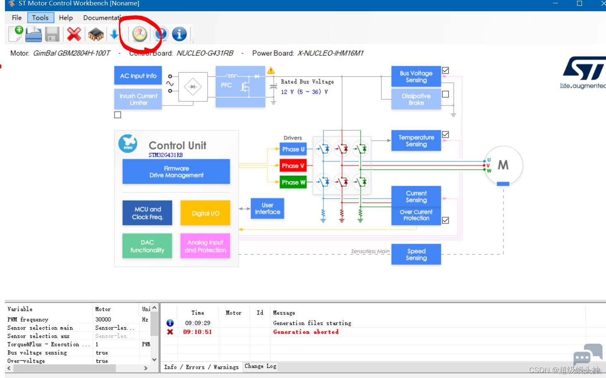Click the red X toolbar icon
Image resolution: width=606 pixels, height=378 pixels.
(x=74, y=34)
